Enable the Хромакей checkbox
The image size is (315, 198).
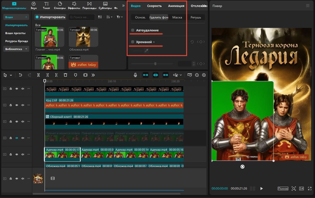click(x=133, y=42)
